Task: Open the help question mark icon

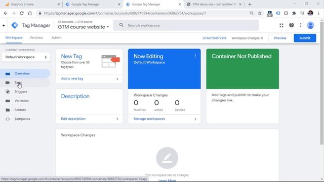Action: (292, 25)
